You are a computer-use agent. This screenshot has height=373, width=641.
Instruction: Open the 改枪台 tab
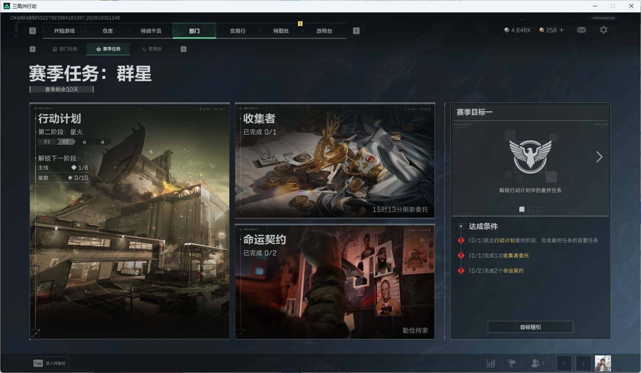tap(324, 31)
